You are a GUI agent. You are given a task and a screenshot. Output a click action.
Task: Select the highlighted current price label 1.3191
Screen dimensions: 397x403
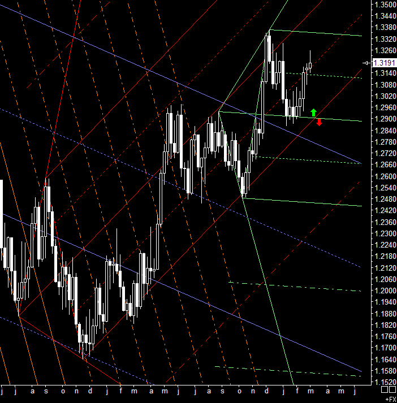(x=385, y=63)
